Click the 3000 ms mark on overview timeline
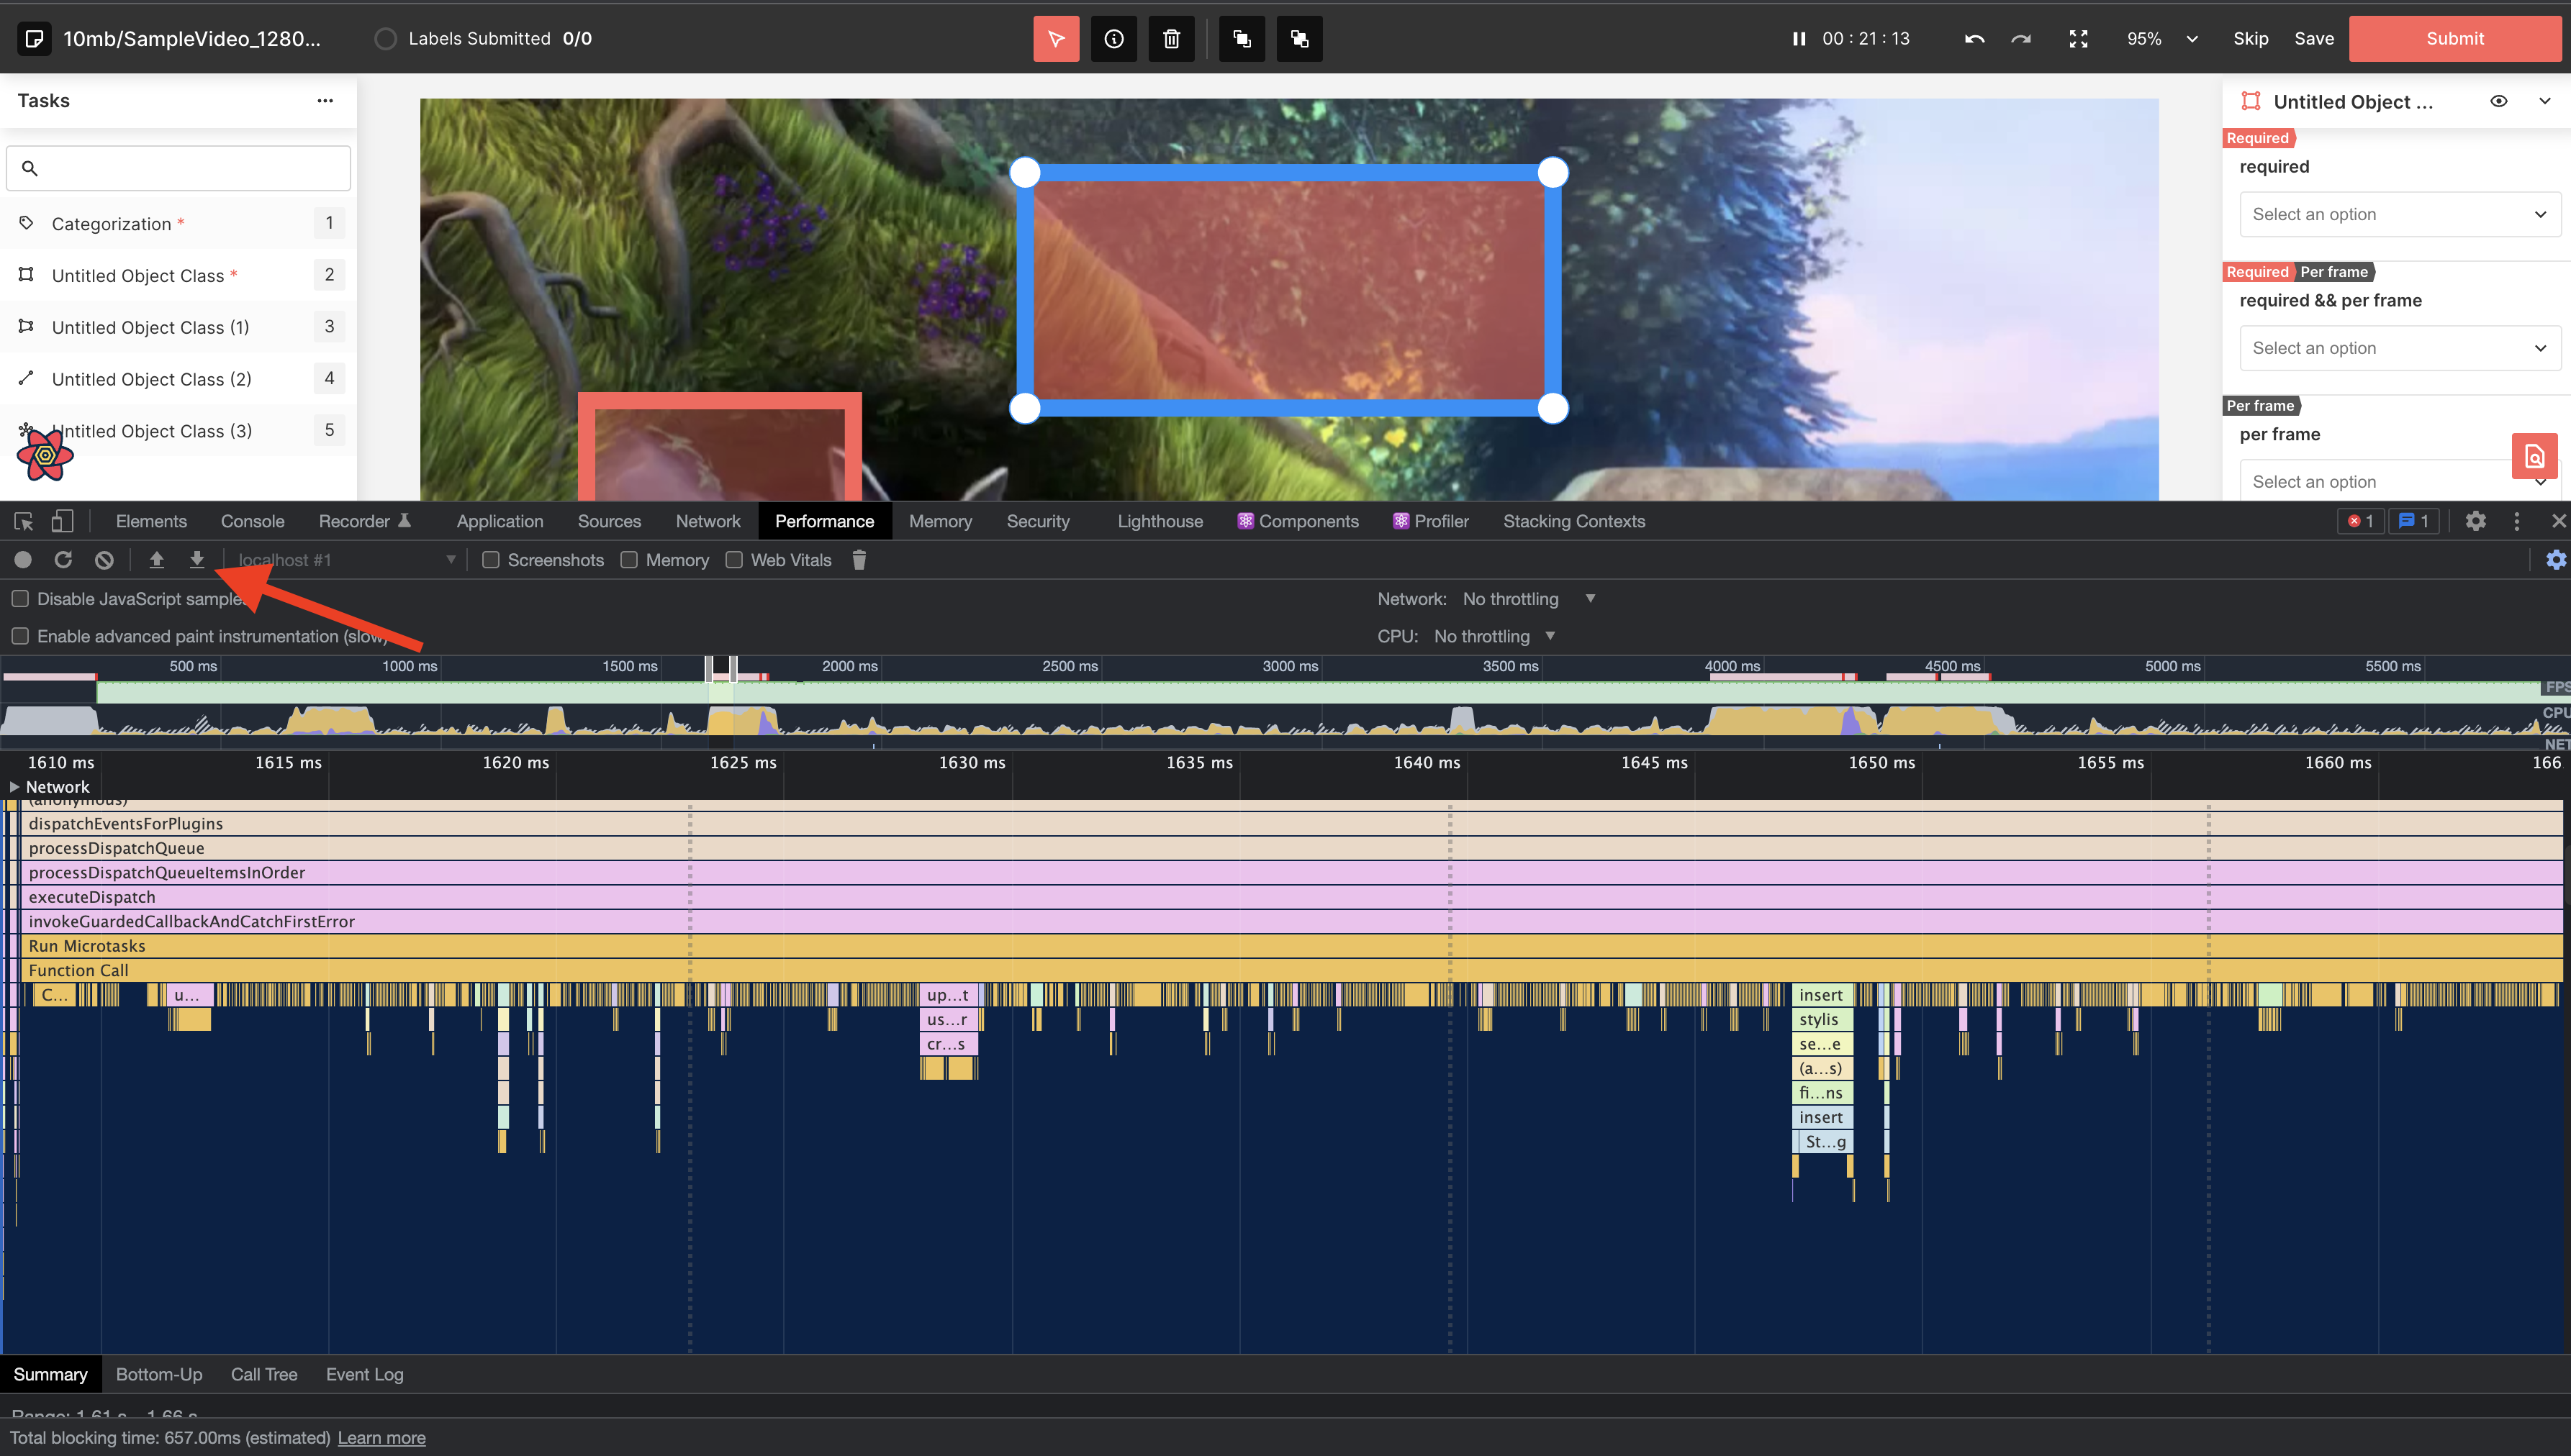Screen dimensions: 2571x1456 (1290, 667)
